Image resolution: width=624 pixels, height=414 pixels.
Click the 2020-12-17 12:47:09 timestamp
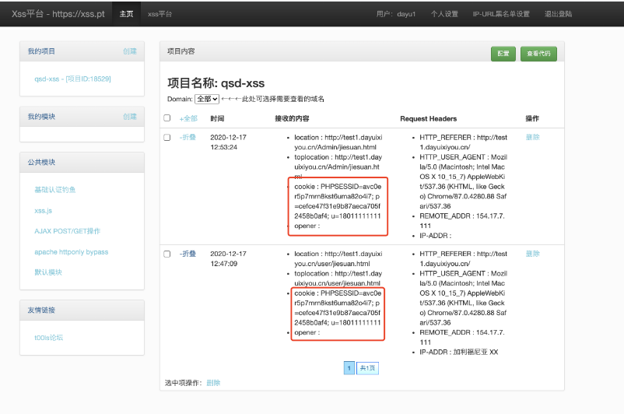pos(229,258)
